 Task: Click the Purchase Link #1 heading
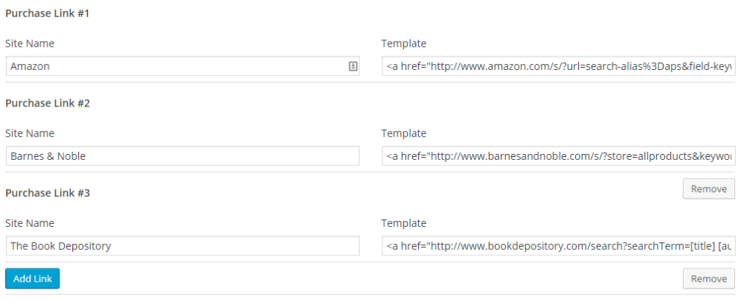pyautogui.click(x=48, y=13)
